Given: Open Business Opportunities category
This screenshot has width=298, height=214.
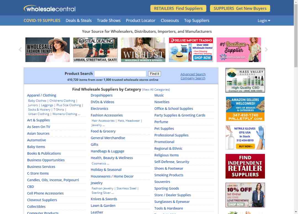Looking at the screenshot, I should pyautogui.click(x=46, y=160).
